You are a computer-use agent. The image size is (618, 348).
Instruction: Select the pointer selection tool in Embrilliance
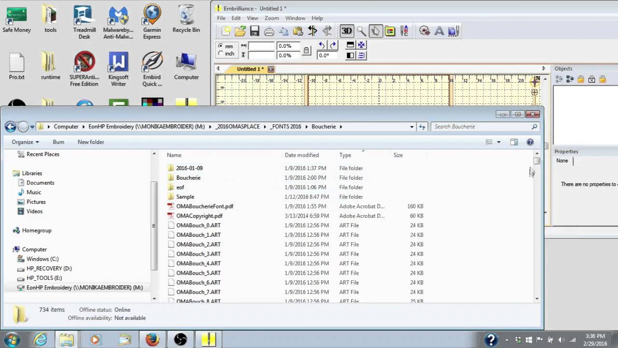pos(375,31)
